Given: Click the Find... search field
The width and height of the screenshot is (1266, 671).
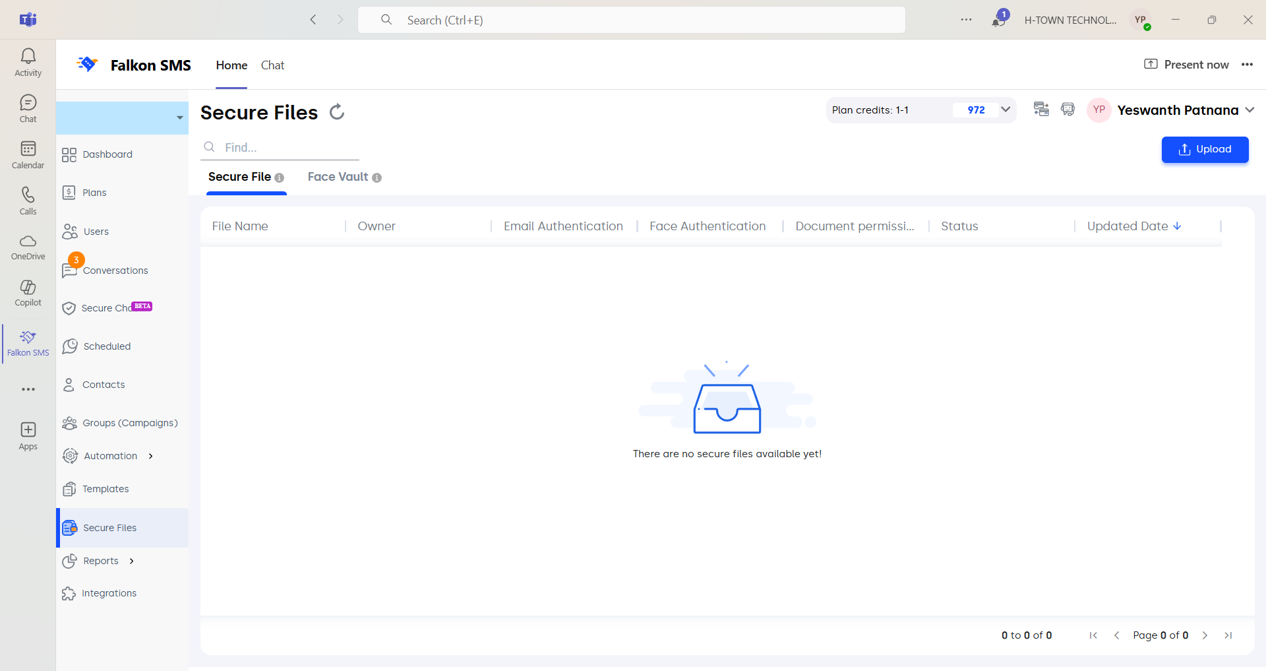Looking at the screenshot, I should [280, 147].
